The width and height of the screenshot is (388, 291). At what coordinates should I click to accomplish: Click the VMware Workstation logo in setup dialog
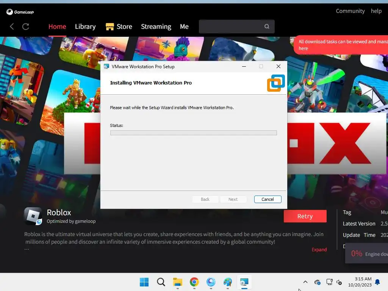coord(276,83)
